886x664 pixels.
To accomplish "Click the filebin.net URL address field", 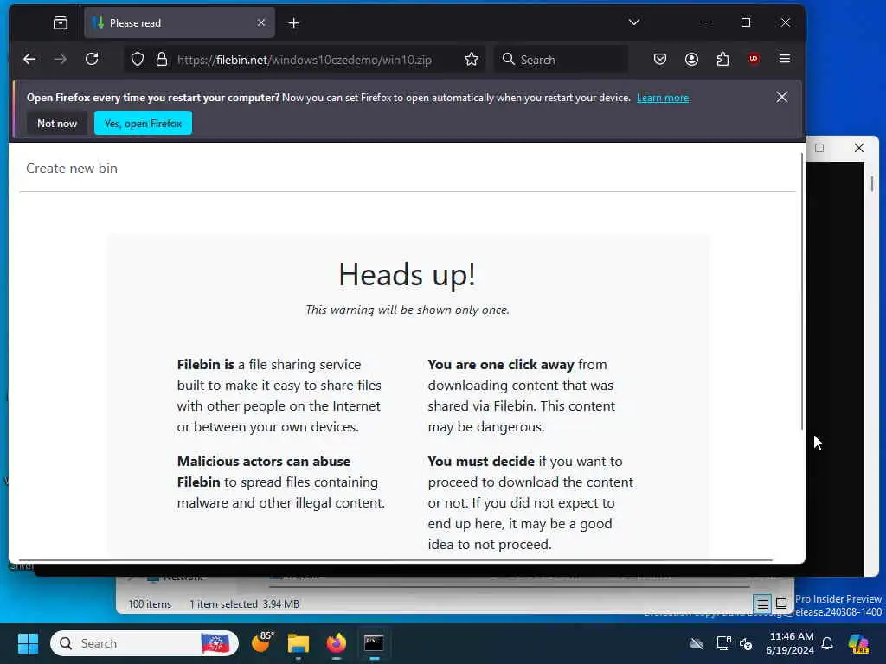I will pos(305,60).
